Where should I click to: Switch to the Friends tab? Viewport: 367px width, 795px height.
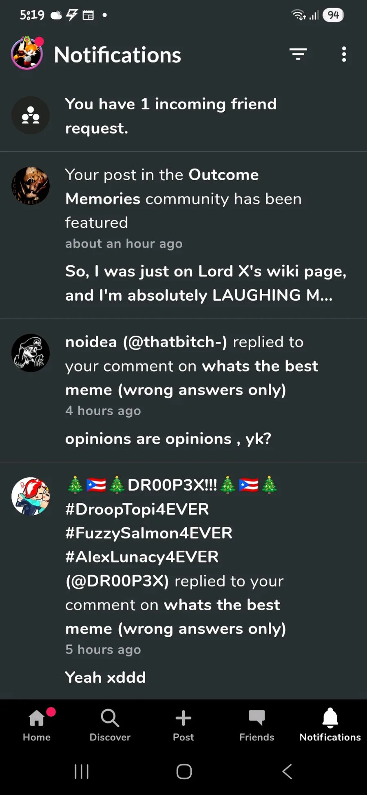(257, 725)
